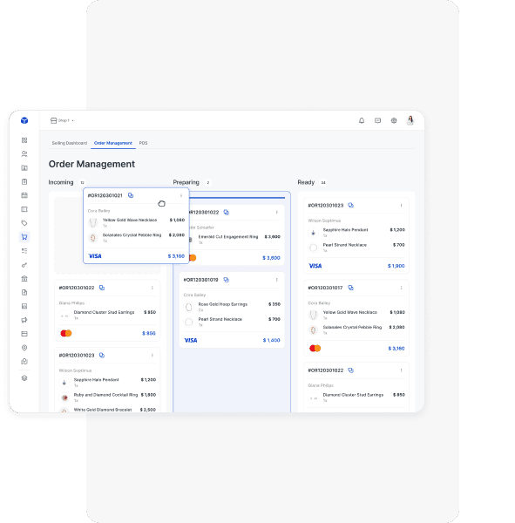The image size is (515, 523).
Task: Select the $ 850 blue total in Incoming
Action: pyautogui.click(x=149, y=333)
